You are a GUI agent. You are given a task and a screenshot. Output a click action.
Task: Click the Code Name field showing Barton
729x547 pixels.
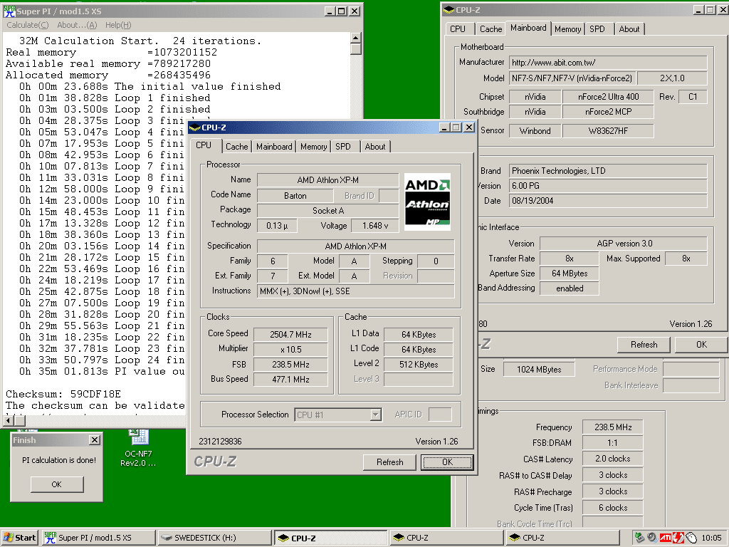point(295,196)
